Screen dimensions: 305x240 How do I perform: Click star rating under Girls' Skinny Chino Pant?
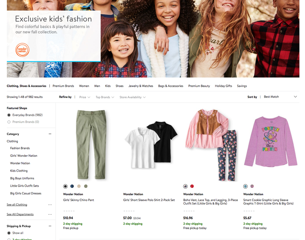pos(69,211)
